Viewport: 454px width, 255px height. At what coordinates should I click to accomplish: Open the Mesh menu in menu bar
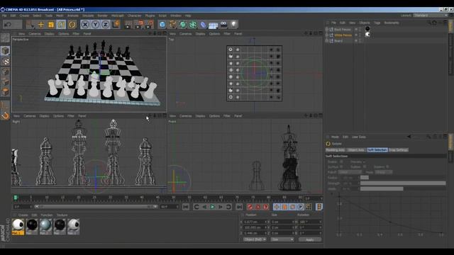pos(60,16)
